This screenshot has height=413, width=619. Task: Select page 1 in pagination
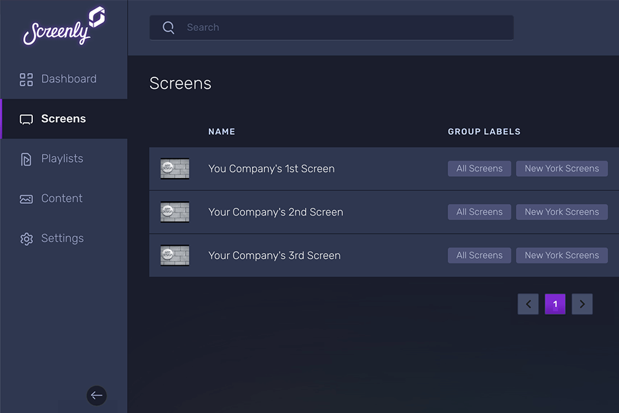555,304
